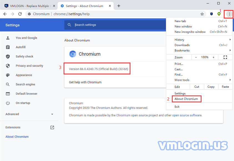Click Paste in the Edit row
This screenshot has width=234, height=161.
225,87
